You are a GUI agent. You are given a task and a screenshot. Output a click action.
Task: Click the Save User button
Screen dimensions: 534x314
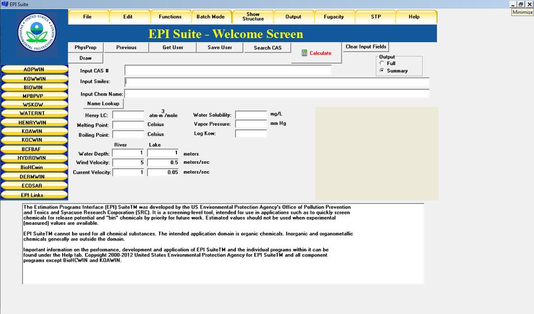point(220,47)
